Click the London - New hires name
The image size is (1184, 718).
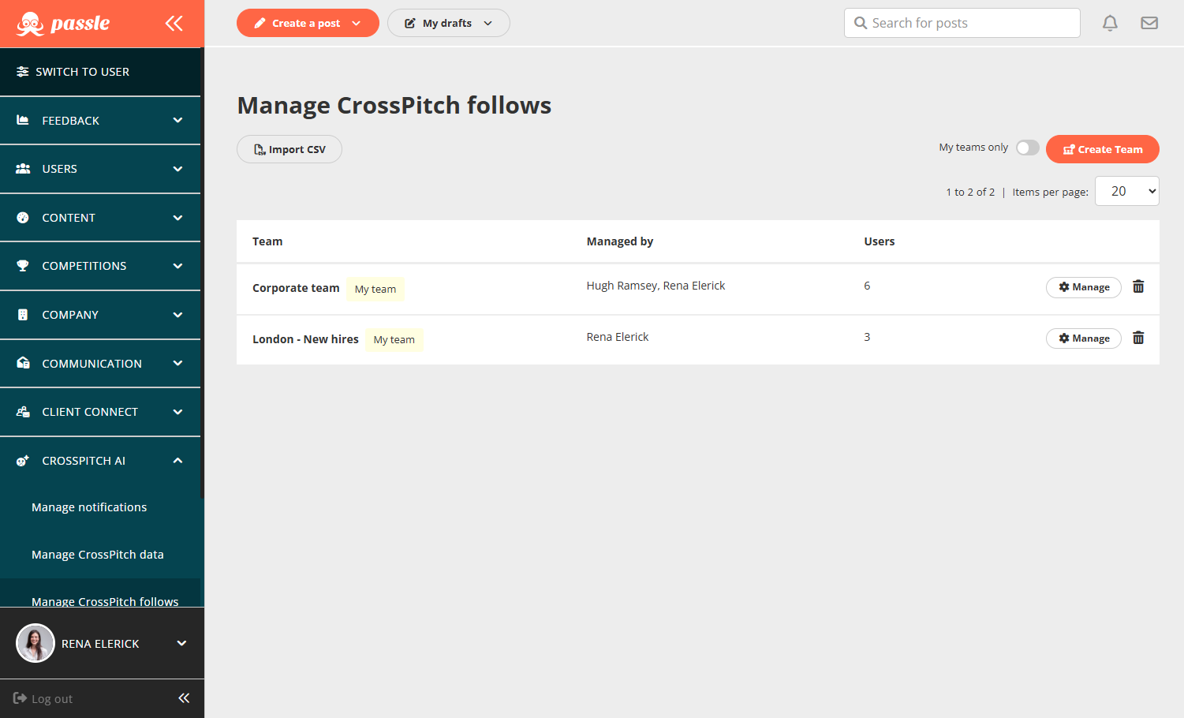coord(305,339)
